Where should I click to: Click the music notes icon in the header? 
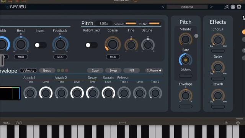tap(227, 7)
